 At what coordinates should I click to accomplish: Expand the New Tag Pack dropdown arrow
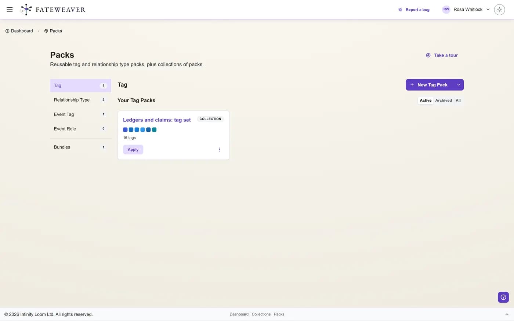pos(459,85)
